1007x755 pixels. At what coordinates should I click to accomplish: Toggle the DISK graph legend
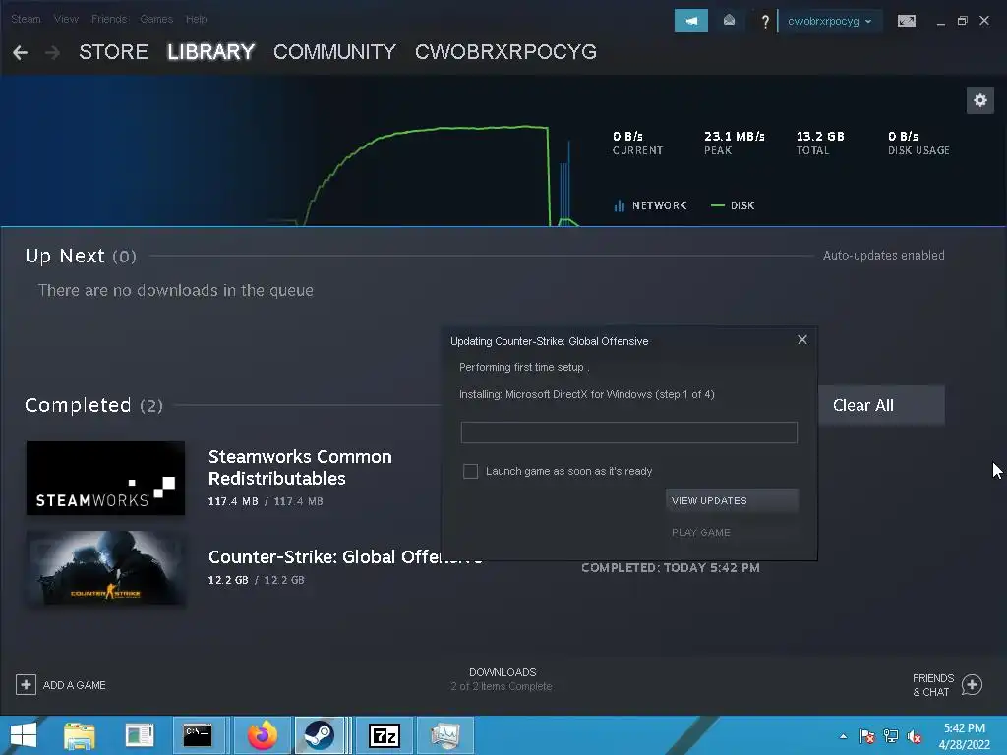tap(733, 205)
